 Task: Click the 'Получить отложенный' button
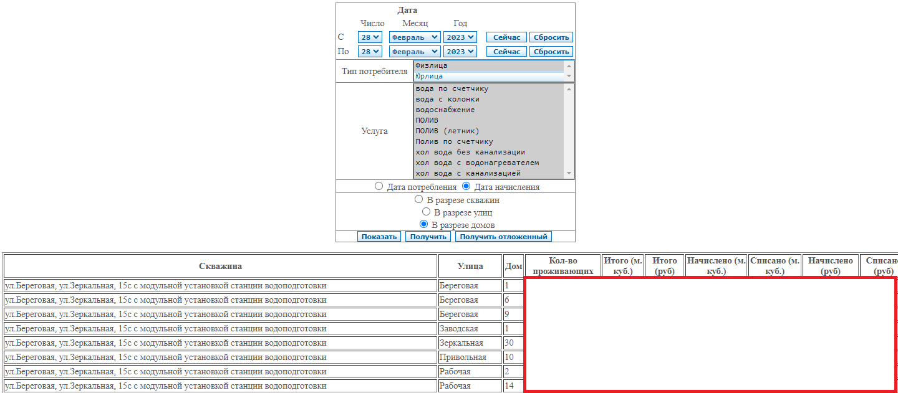tap(503, 237)
